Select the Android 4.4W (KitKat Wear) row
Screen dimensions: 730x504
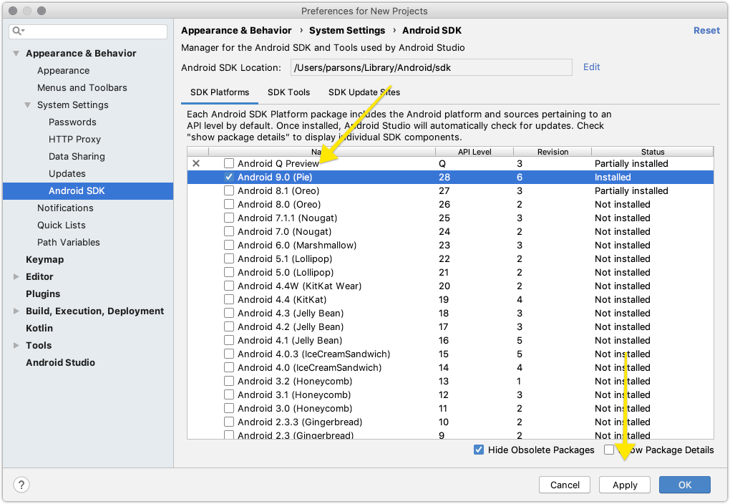coord(450,286)
